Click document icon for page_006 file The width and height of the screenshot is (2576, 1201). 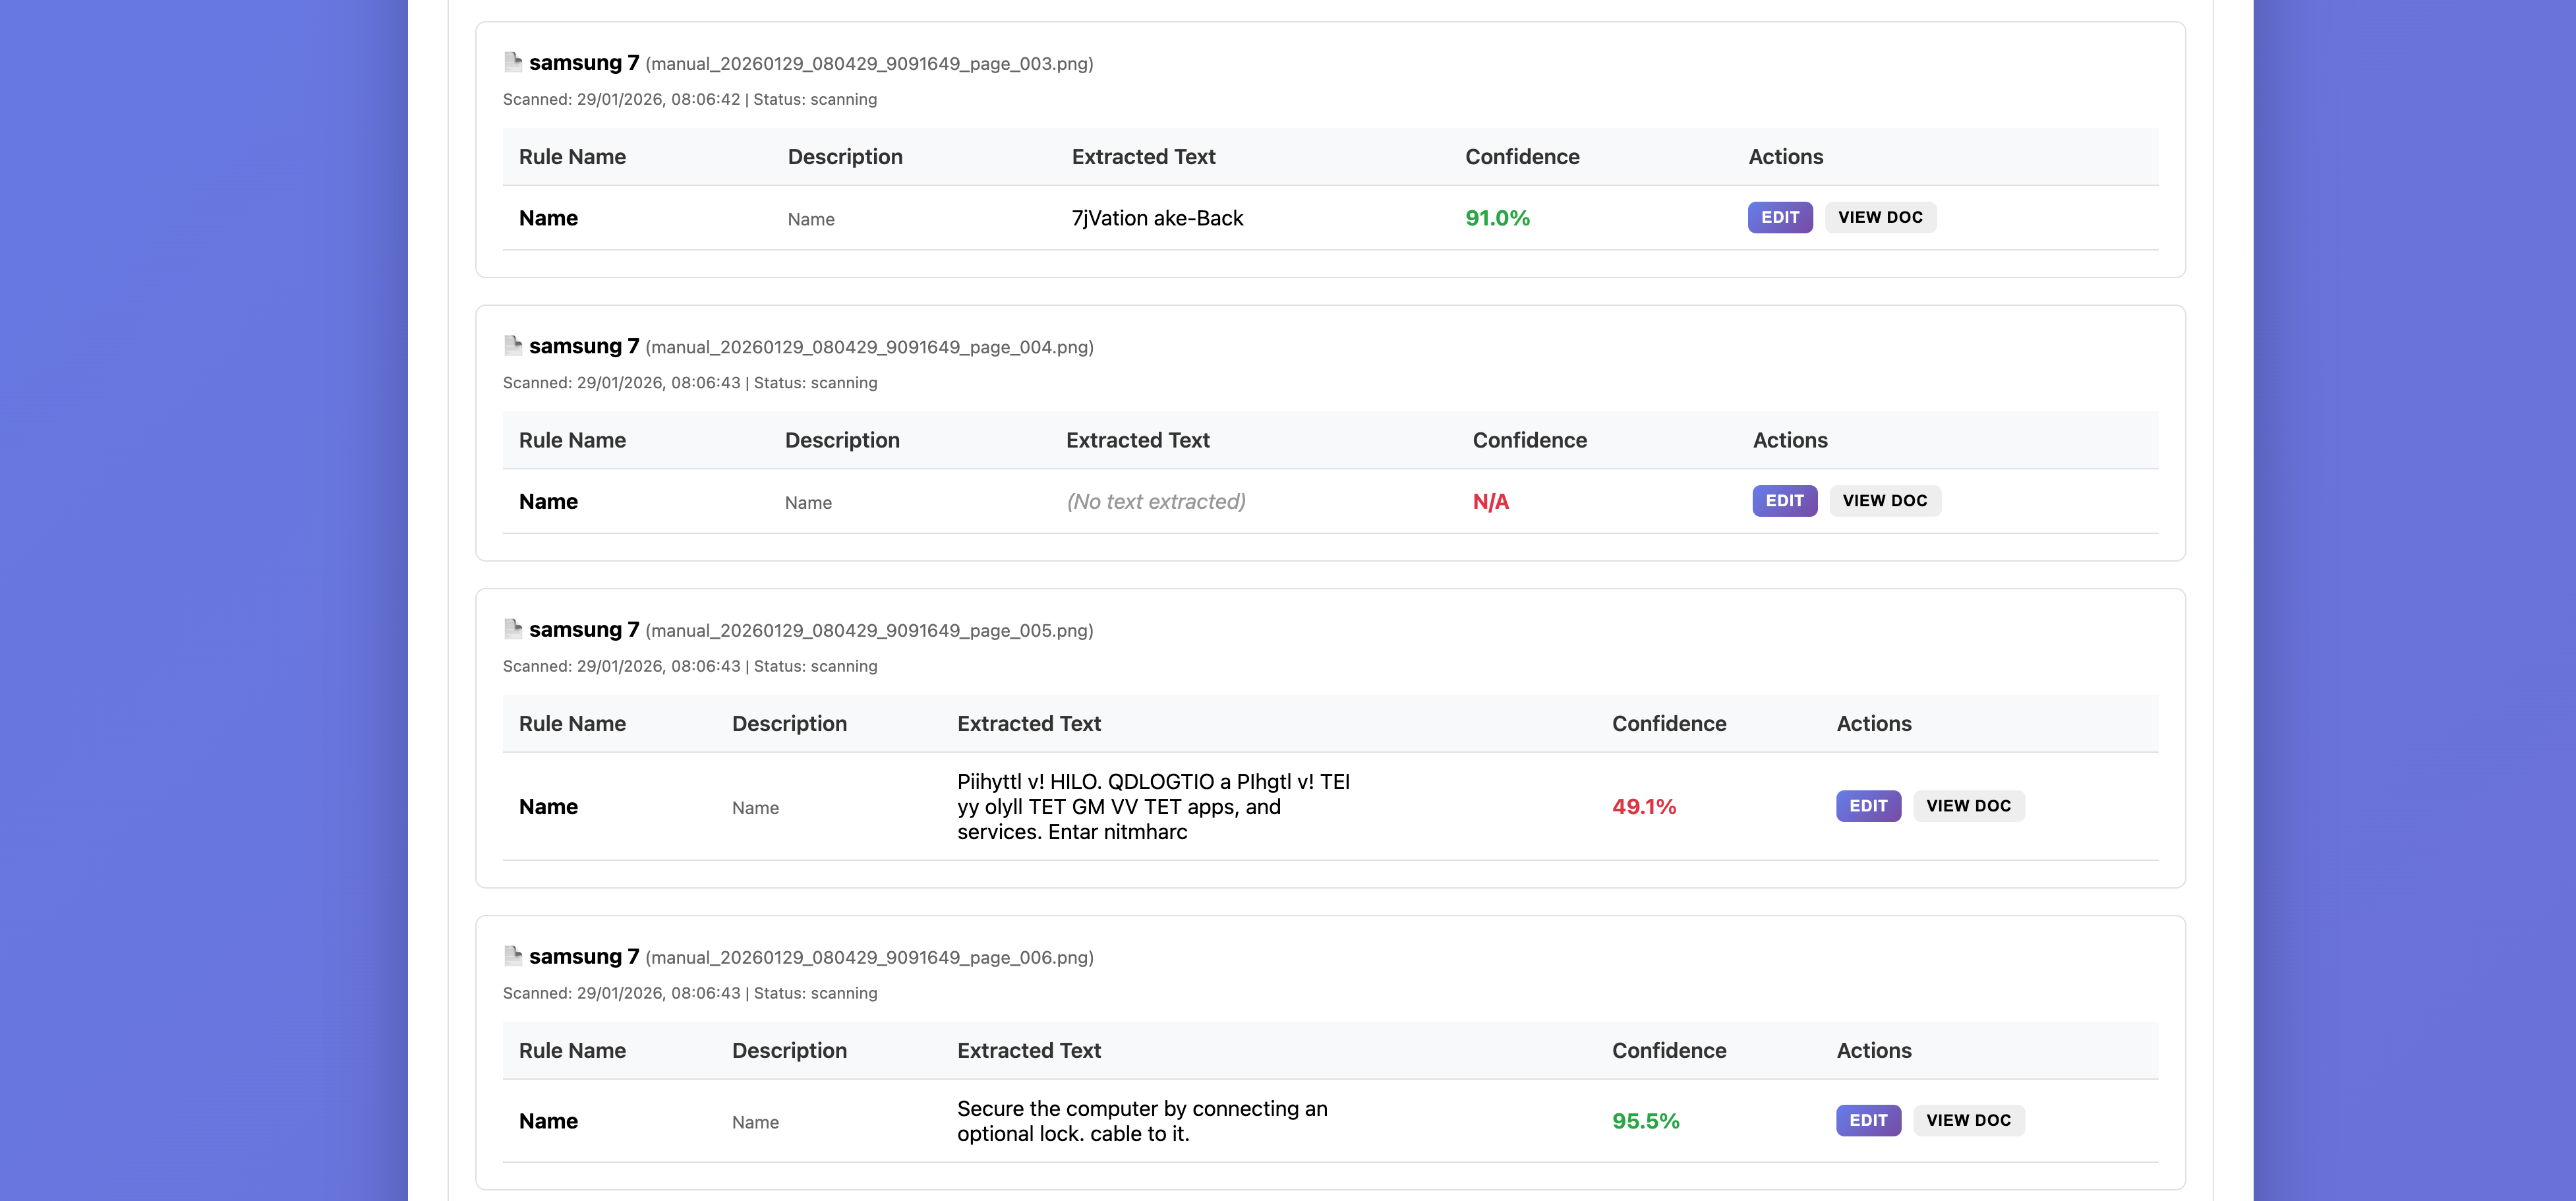(513, 955)
